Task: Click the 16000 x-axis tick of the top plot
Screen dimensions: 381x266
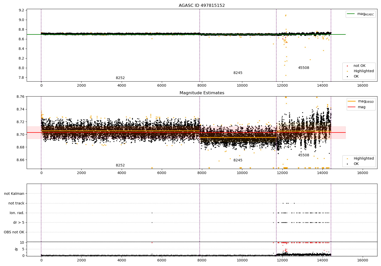Action: [x=363, y=86]
